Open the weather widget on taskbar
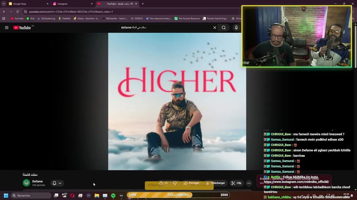 (x=64, y=195)
